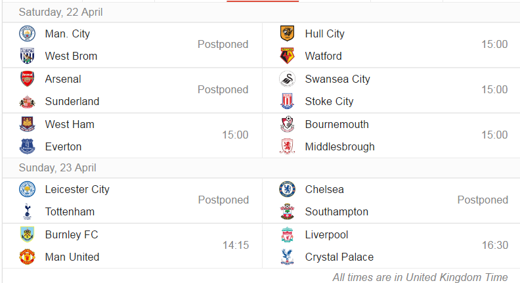520x283 pixels.
Task: Open the Bournemouth team name link
Action: click(337, 124)
